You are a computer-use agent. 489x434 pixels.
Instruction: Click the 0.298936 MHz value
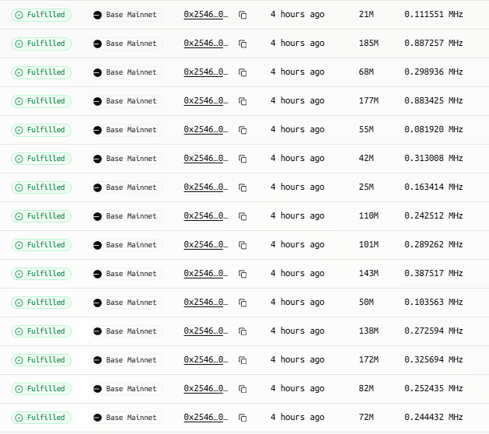click(434, 72)
